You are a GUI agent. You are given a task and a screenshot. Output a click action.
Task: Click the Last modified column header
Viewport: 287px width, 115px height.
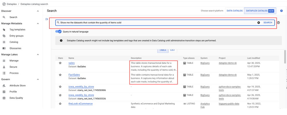coord(253,58)
